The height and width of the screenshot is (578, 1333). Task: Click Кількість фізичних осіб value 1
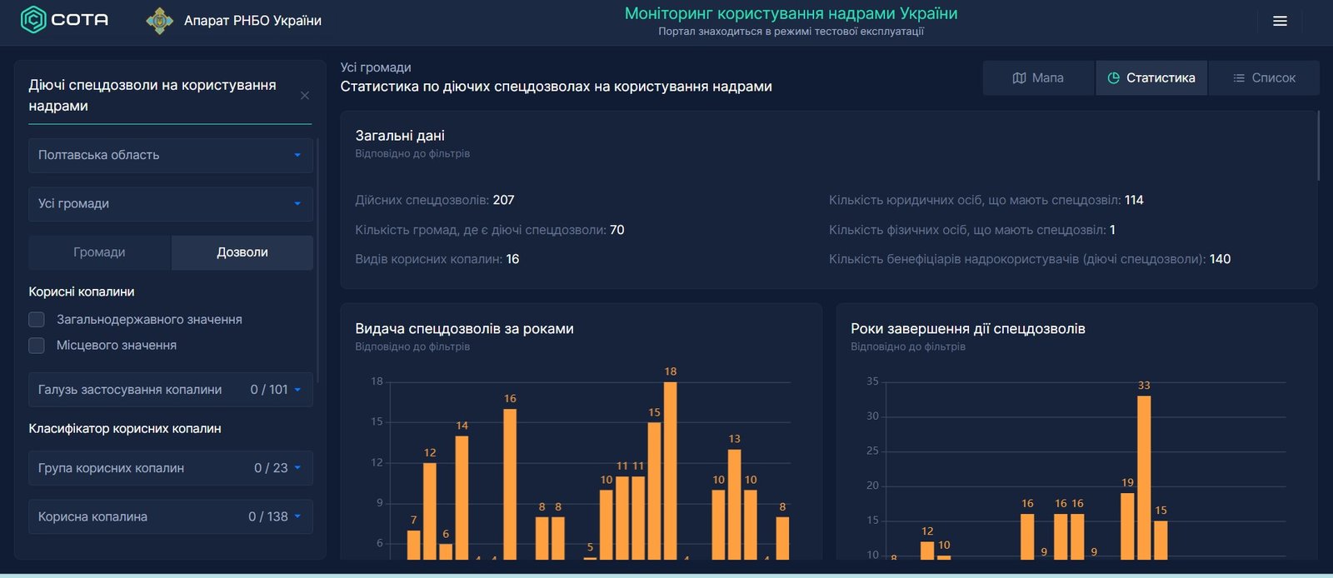1112,230
